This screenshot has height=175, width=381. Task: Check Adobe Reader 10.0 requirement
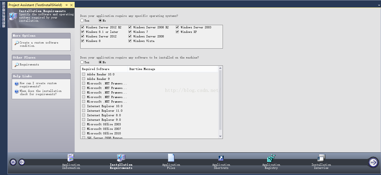tap(84, 74)
